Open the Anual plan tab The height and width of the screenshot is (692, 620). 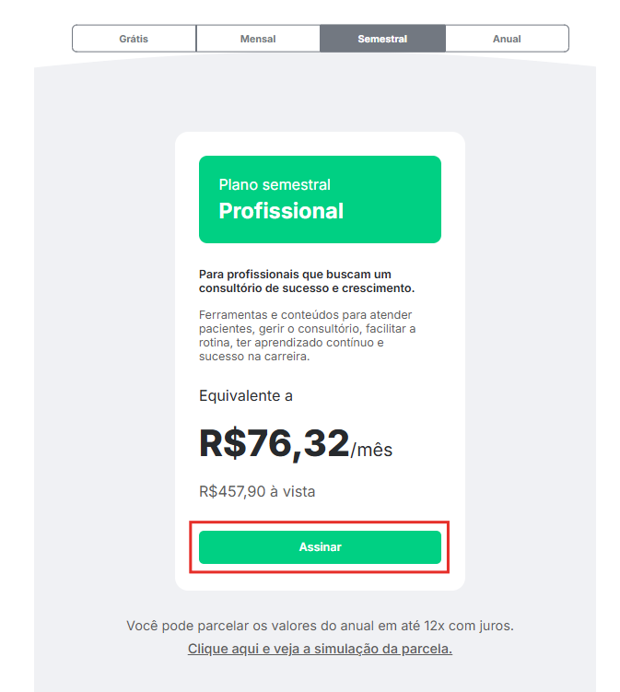pos(507,39)
